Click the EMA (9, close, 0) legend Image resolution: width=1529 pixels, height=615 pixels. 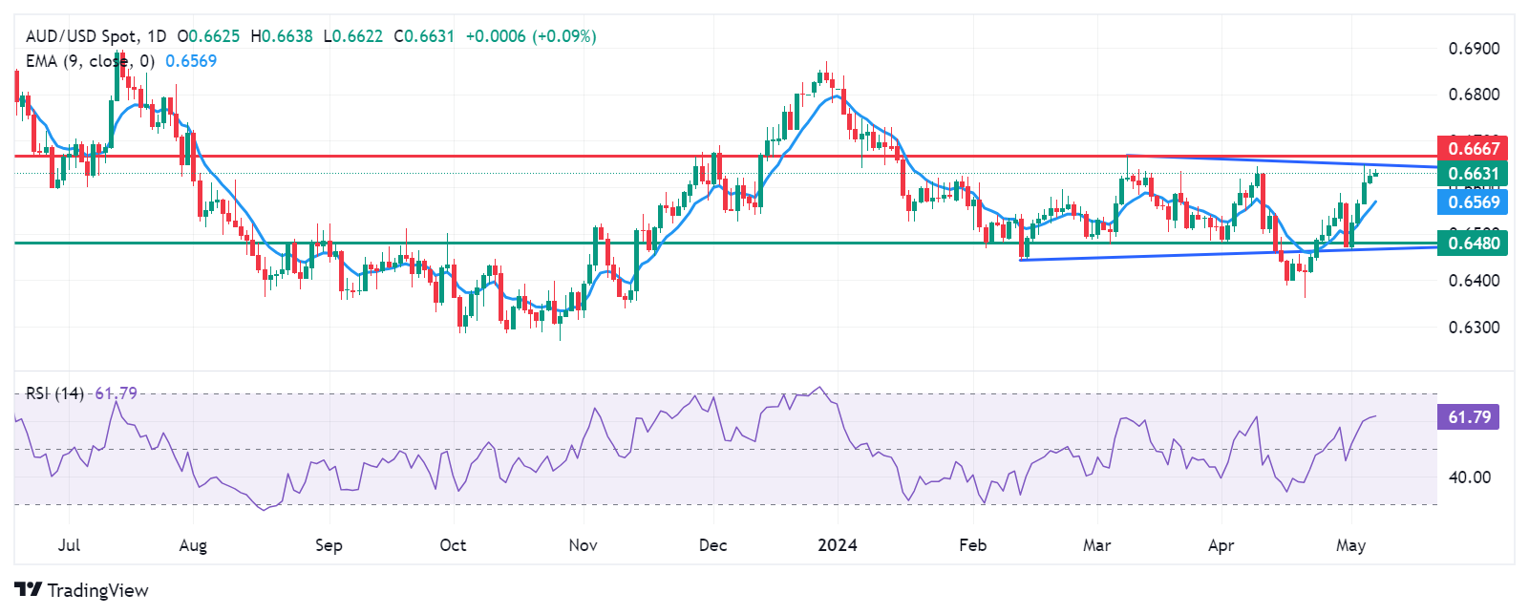point(90,61)
